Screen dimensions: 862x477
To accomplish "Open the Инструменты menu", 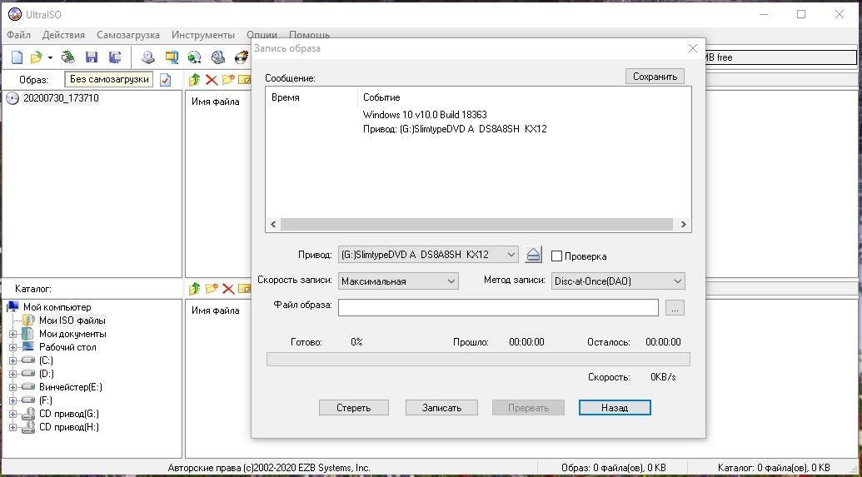I will [203, 35].
